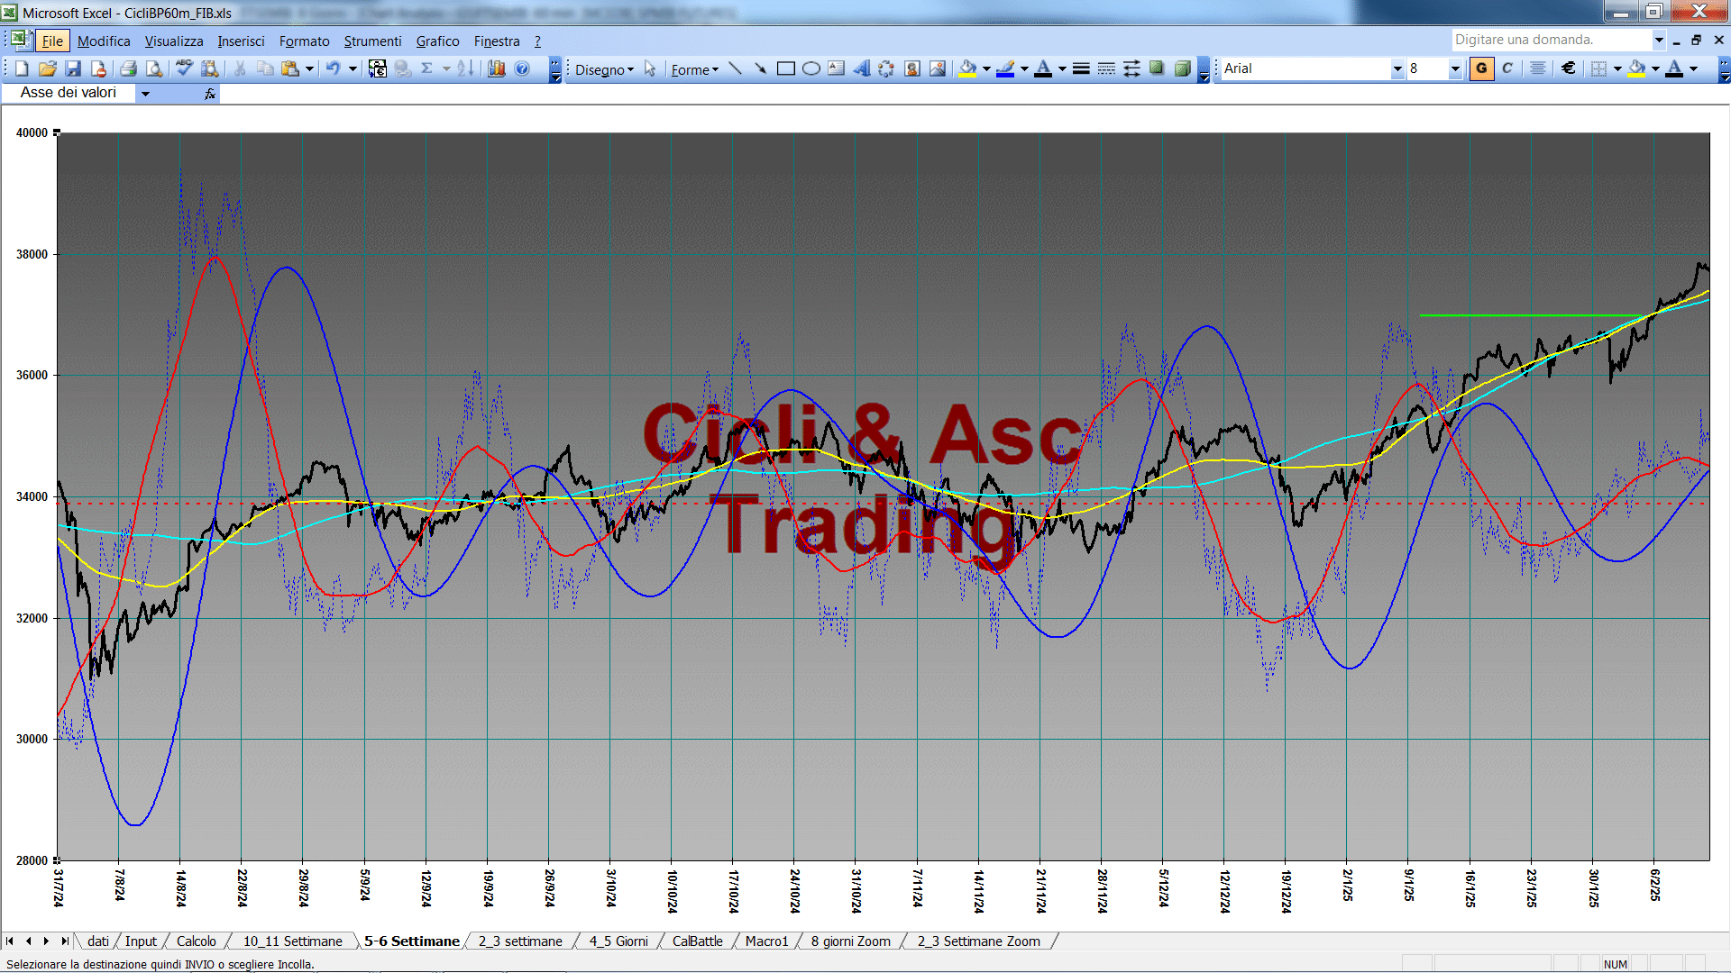Image resolution: width=1731 pixels, height=973 pixels.
Task: Cut selection with the scissors icon
Action: tap(240, 68)
